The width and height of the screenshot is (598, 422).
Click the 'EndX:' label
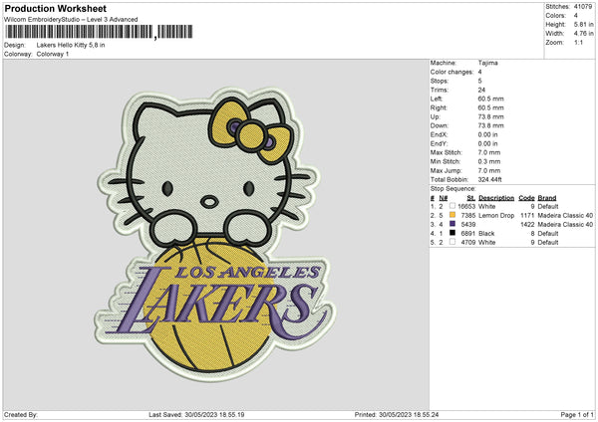[x=439, y=134]
